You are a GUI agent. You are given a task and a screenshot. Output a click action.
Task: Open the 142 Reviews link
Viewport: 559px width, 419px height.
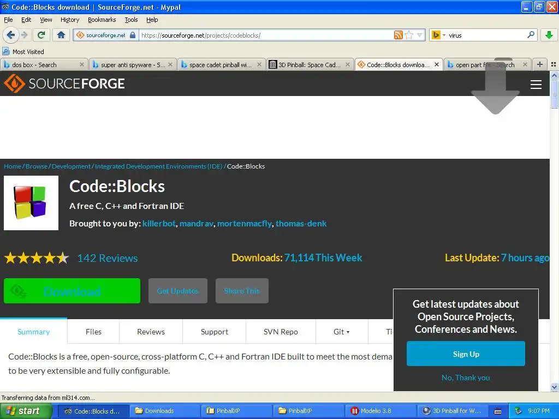click(x=108, y=258)
